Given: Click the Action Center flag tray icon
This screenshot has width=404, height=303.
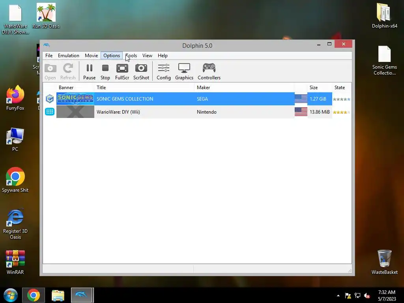Looking at the screenshot, I should point(348,296).
